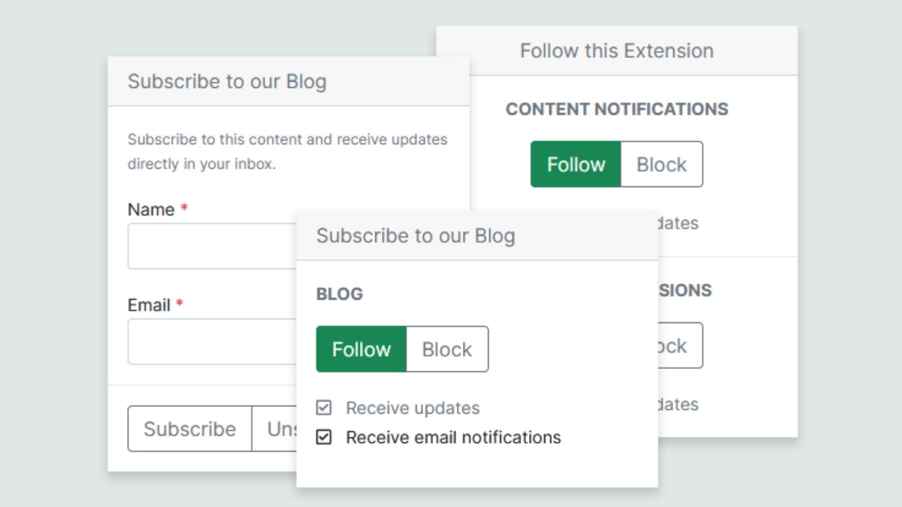Image resolution: width=902 pixels, height=507 pixels.
Task: Click the red asterisk beside the Name label
Action: click(184, 207)
